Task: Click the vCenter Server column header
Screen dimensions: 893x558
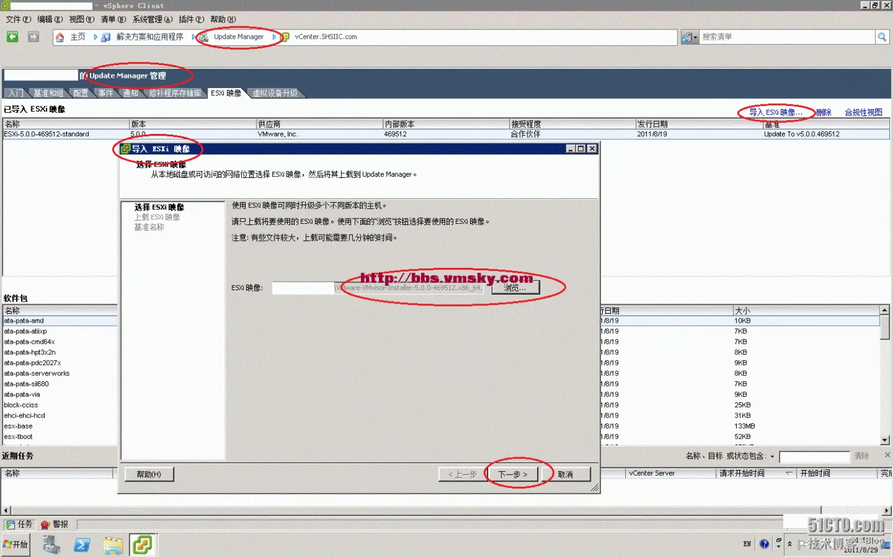Action: coord(670,473)
